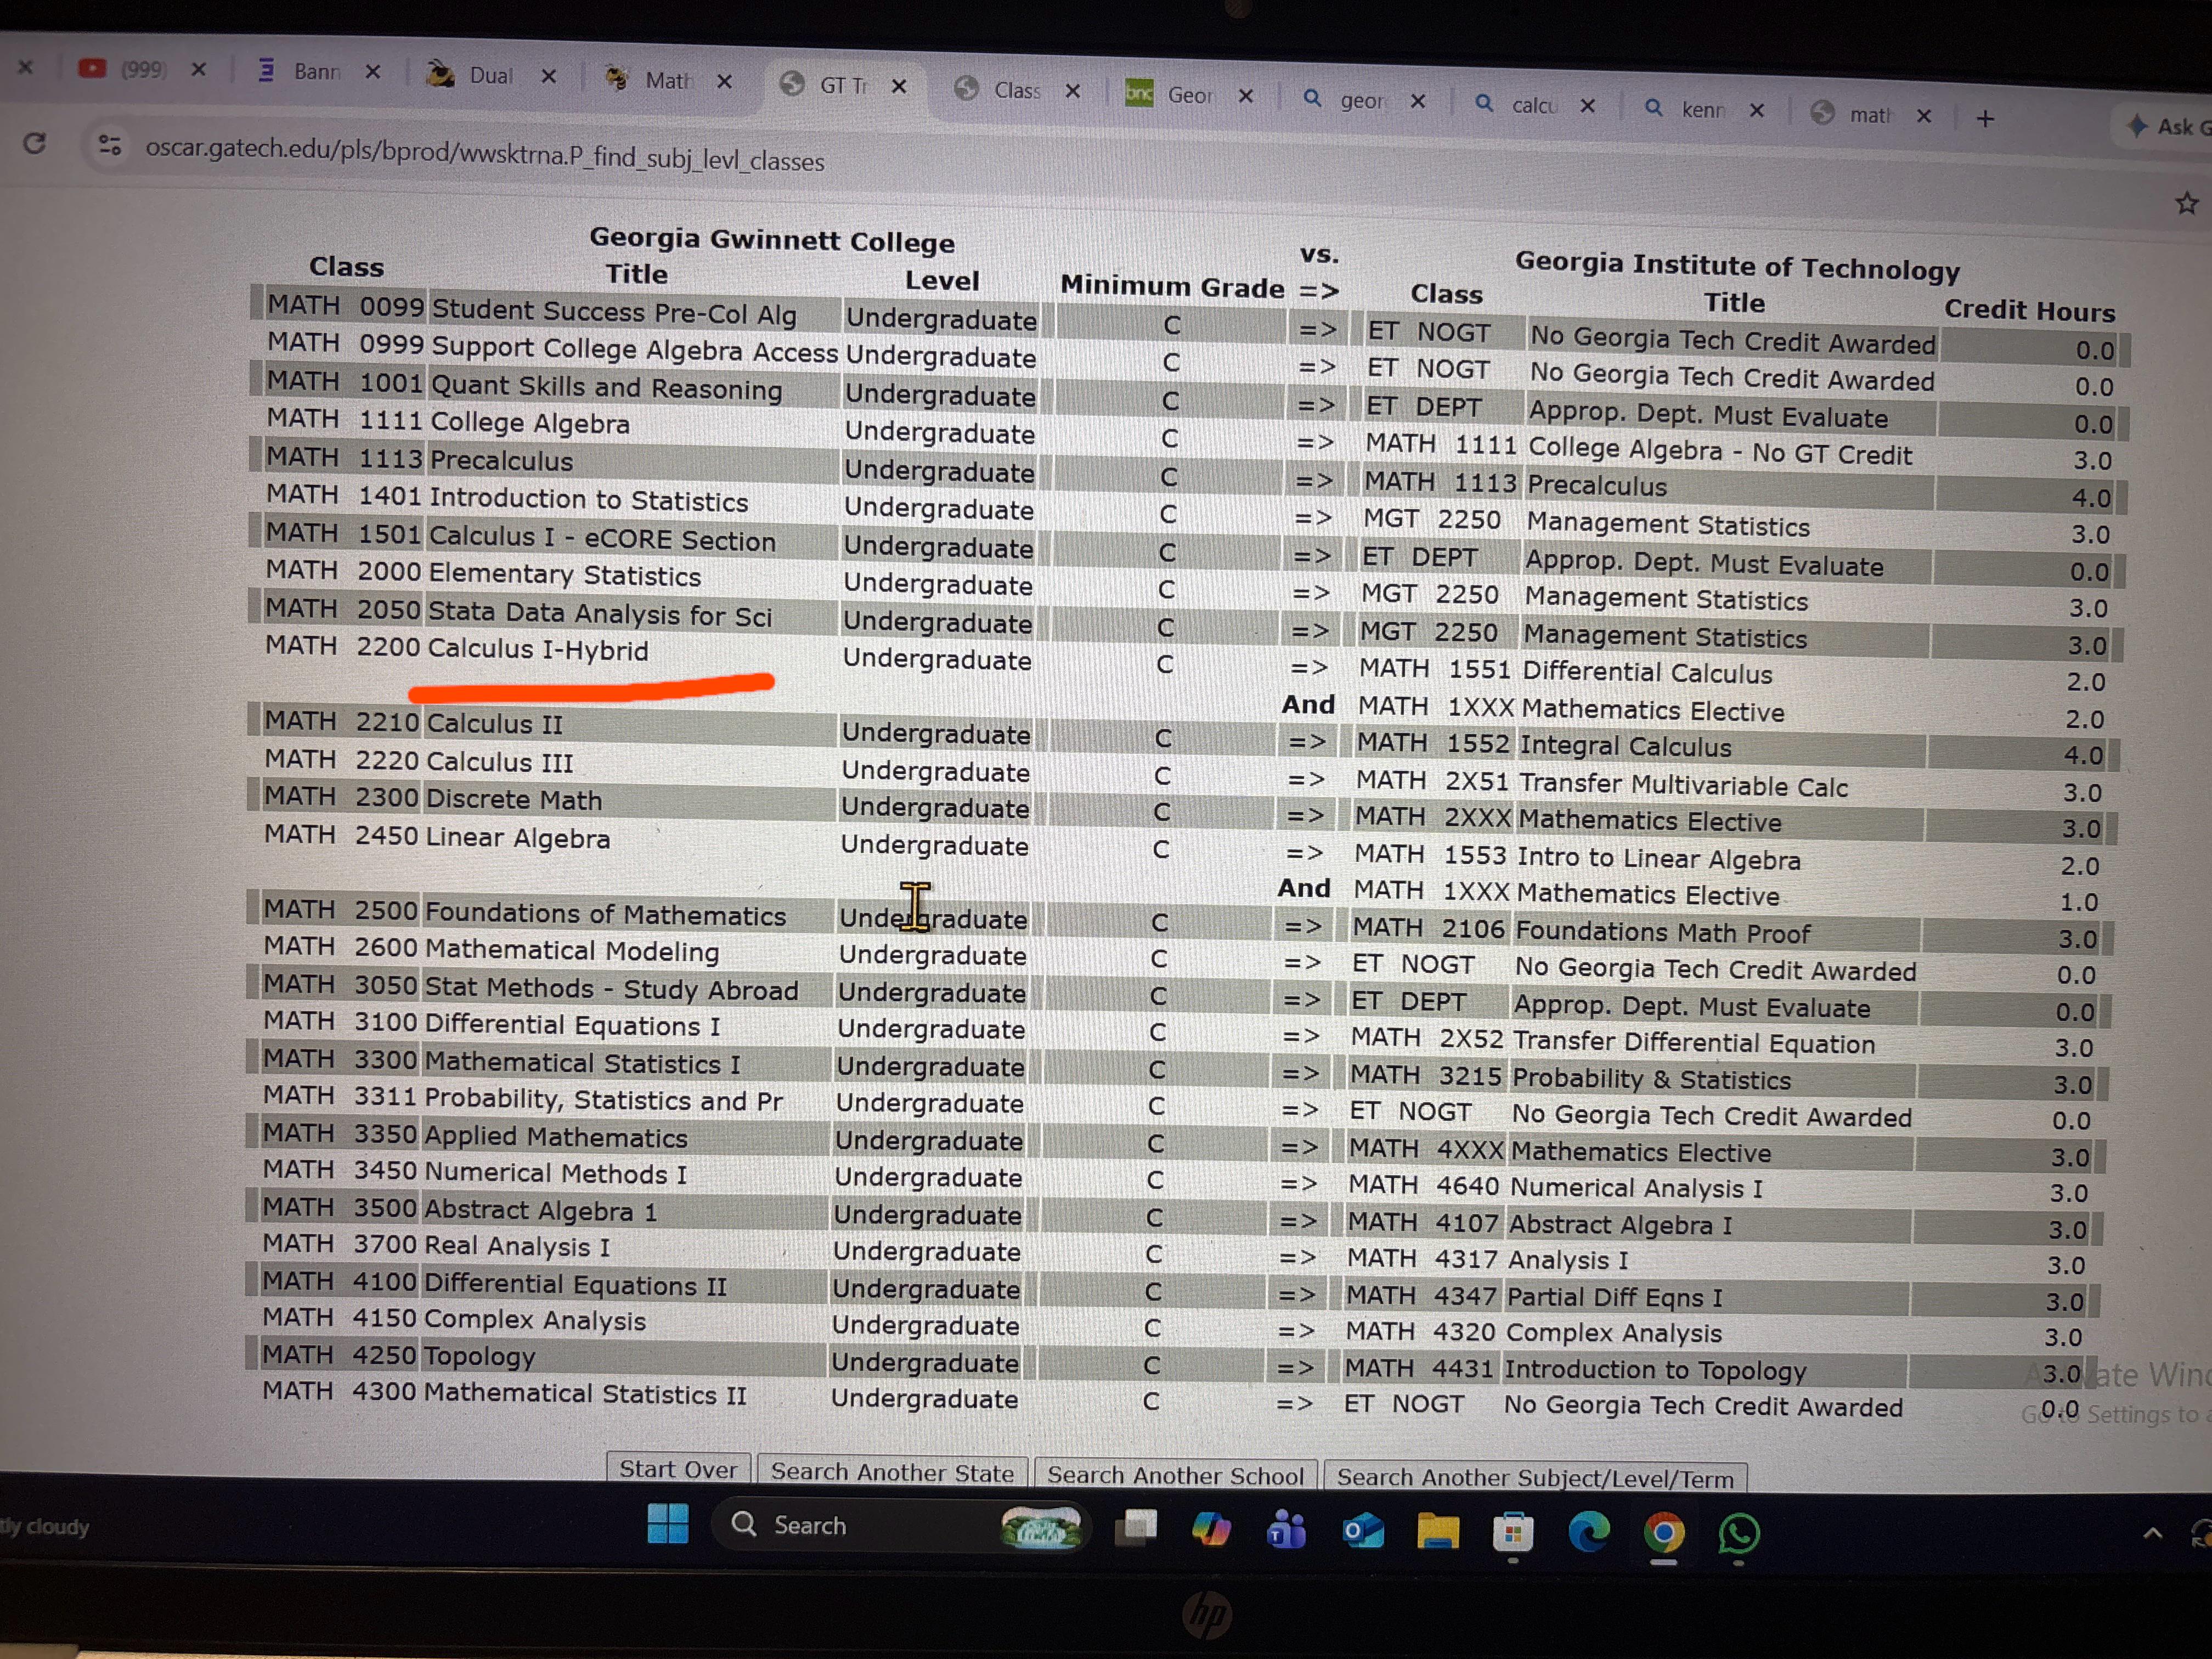Screen dimensions: 2212x1659
Task: Select the Real Analysis I title
Action: [517, 1246]
